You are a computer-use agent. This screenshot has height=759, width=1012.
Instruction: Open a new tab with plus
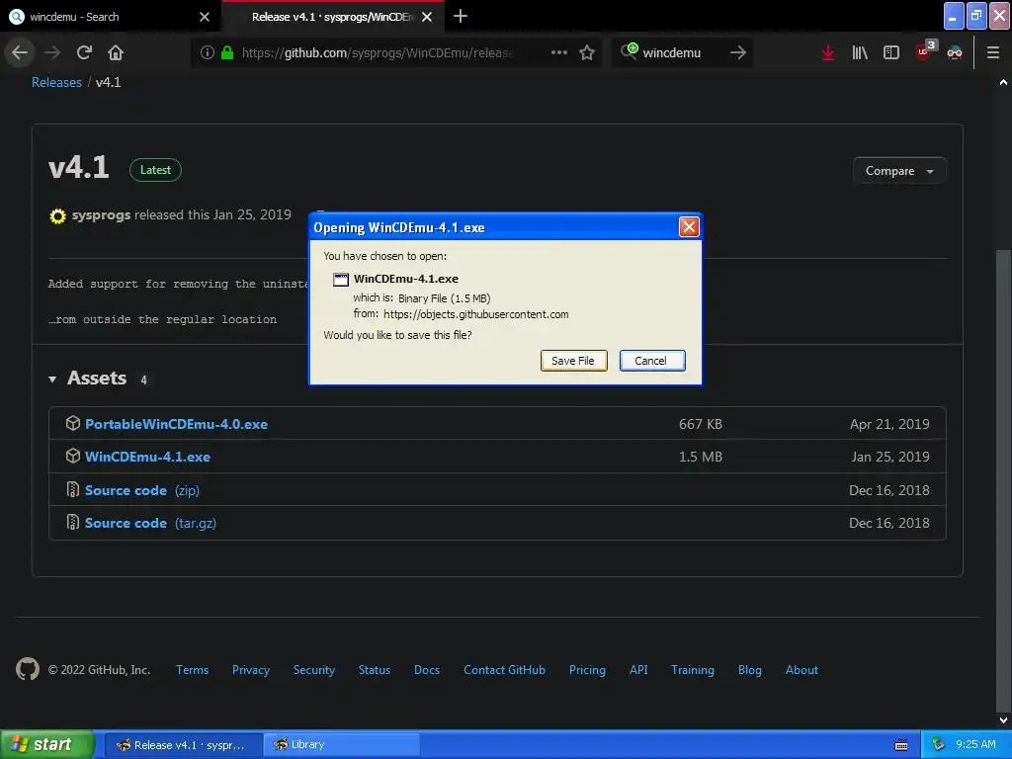pyautogui.click(x=461, y=16)
